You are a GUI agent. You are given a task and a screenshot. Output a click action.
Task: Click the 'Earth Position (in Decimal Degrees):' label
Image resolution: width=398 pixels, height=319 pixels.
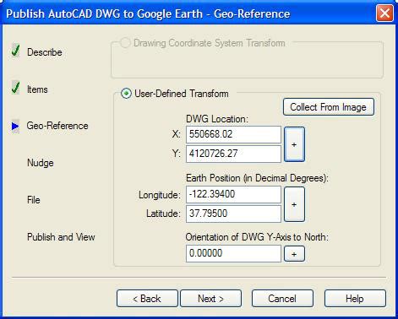point(257,178)
